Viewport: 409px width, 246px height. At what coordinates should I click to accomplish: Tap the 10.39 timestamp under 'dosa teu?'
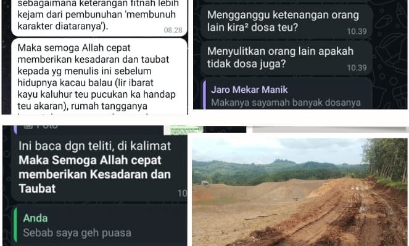[357, 31]
